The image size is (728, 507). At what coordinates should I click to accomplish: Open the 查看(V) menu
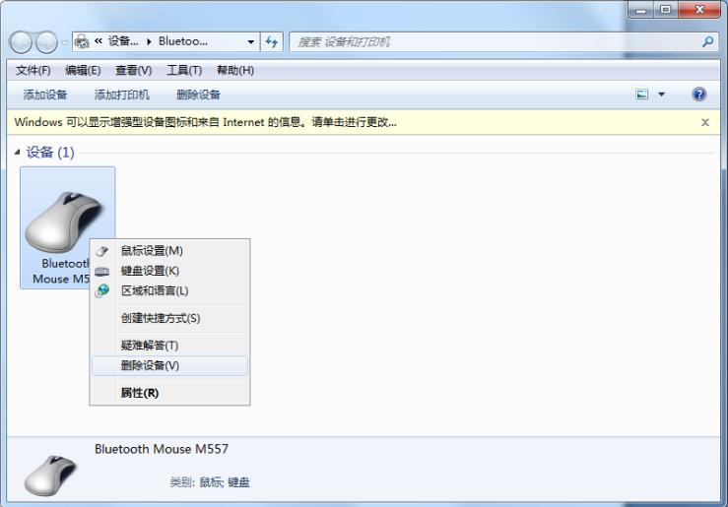[134, 71]
